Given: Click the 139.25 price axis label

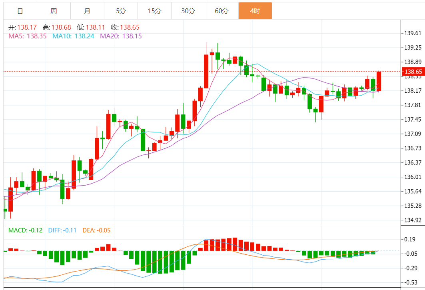Looking at the screenshot, I should (x=413, y=48).
